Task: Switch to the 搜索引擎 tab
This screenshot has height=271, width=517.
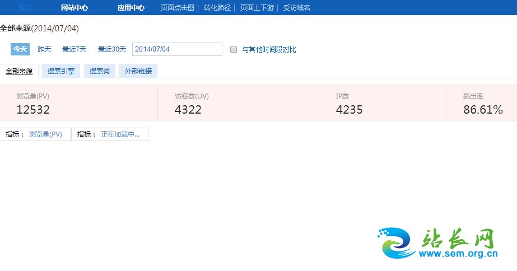Action: click(x=61, y=71)
